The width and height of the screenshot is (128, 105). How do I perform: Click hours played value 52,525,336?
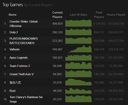pos(116,99)
